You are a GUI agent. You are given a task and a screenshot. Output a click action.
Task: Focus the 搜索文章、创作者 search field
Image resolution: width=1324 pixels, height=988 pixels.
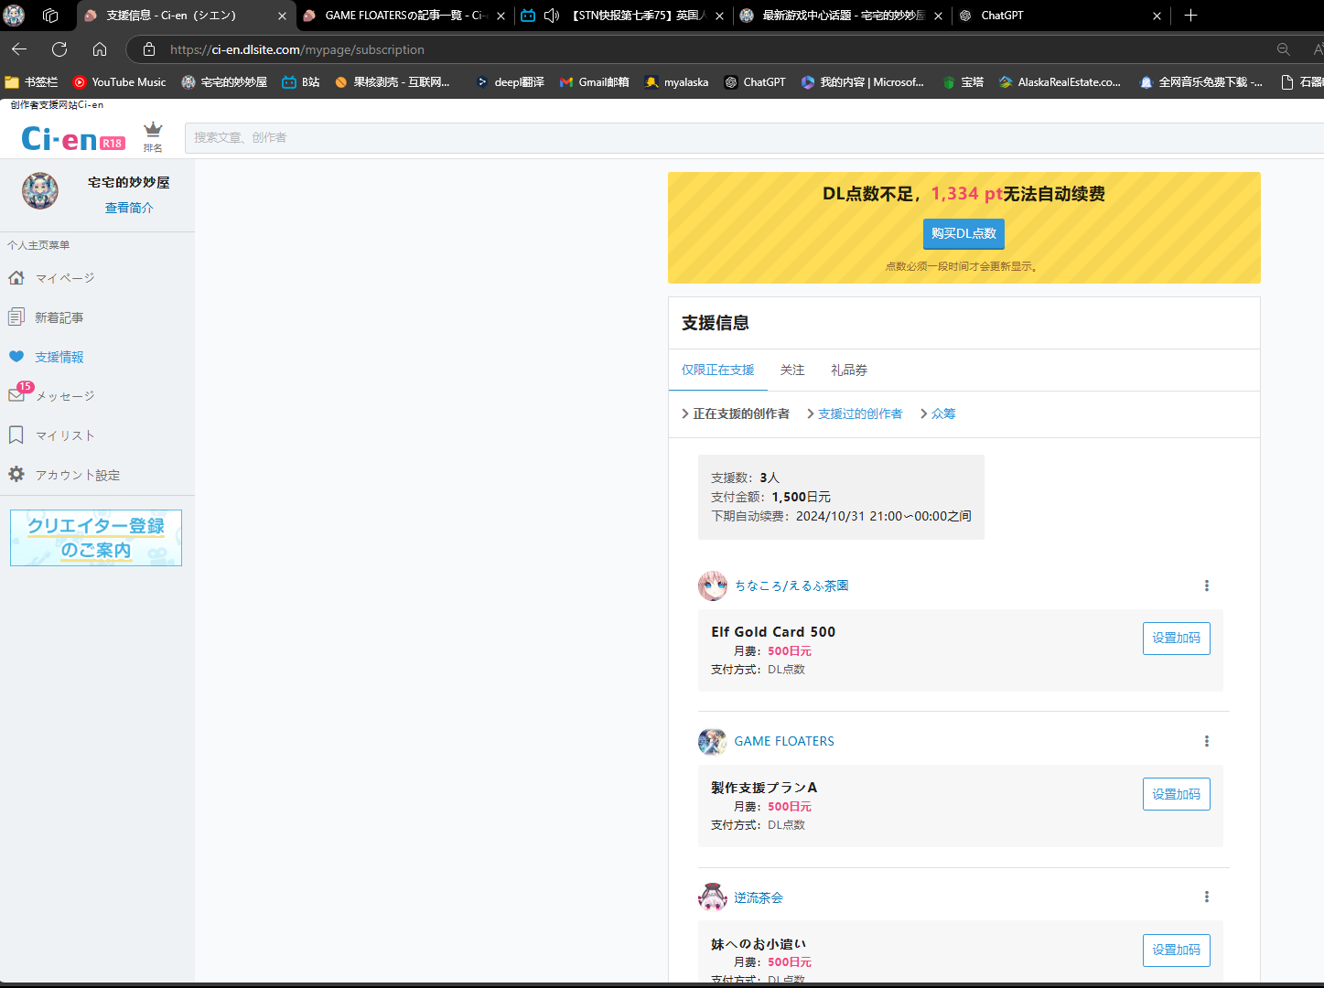click(754, 137)
